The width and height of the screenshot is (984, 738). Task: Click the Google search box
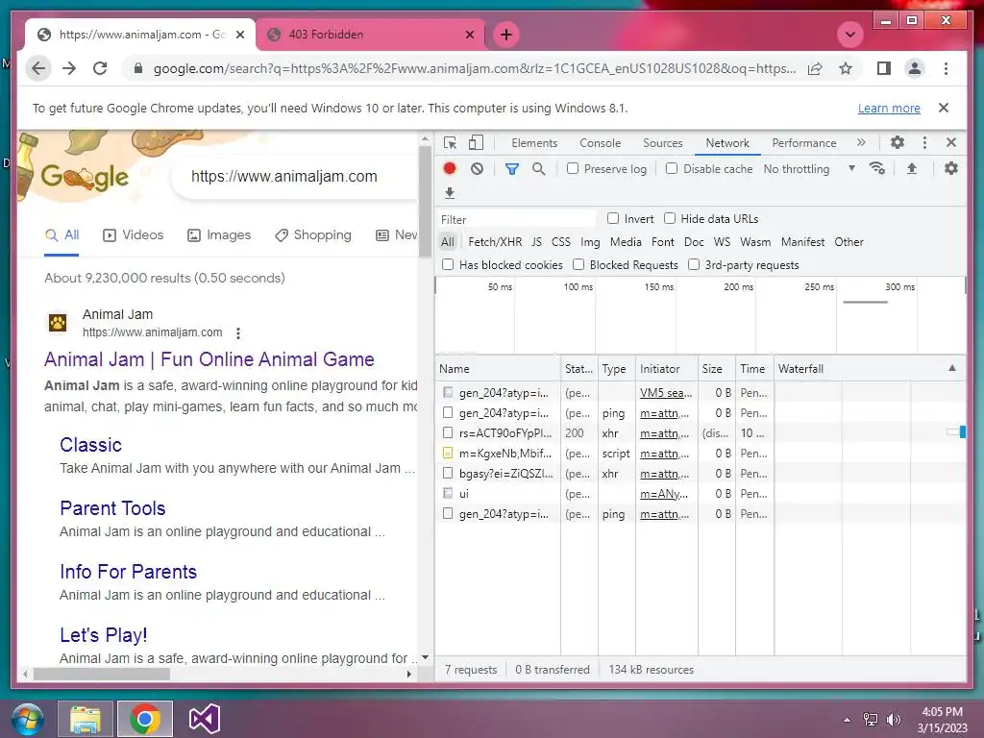click(x=295, y=177)
